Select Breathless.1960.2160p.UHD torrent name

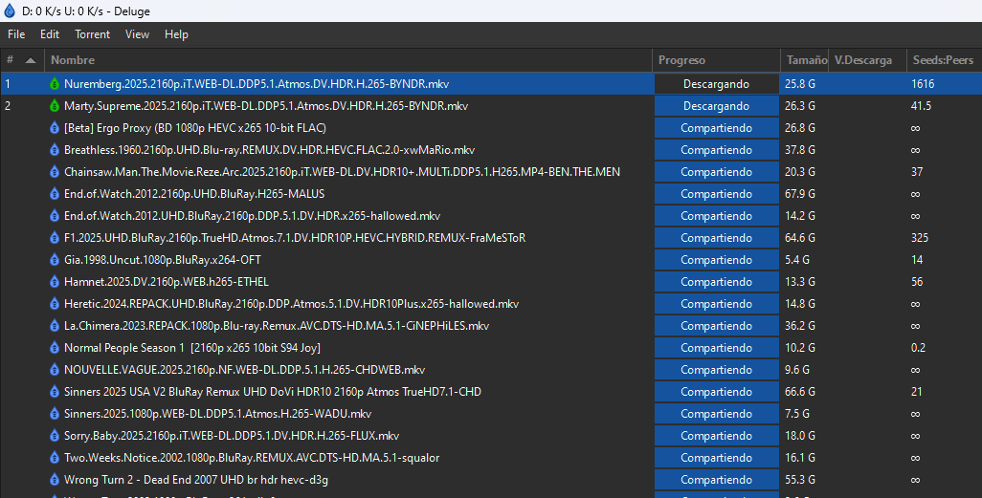click(x=269, y=149)
